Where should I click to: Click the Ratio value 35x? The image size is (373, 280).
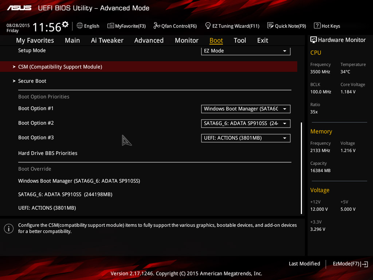click(x=314, y=112)
